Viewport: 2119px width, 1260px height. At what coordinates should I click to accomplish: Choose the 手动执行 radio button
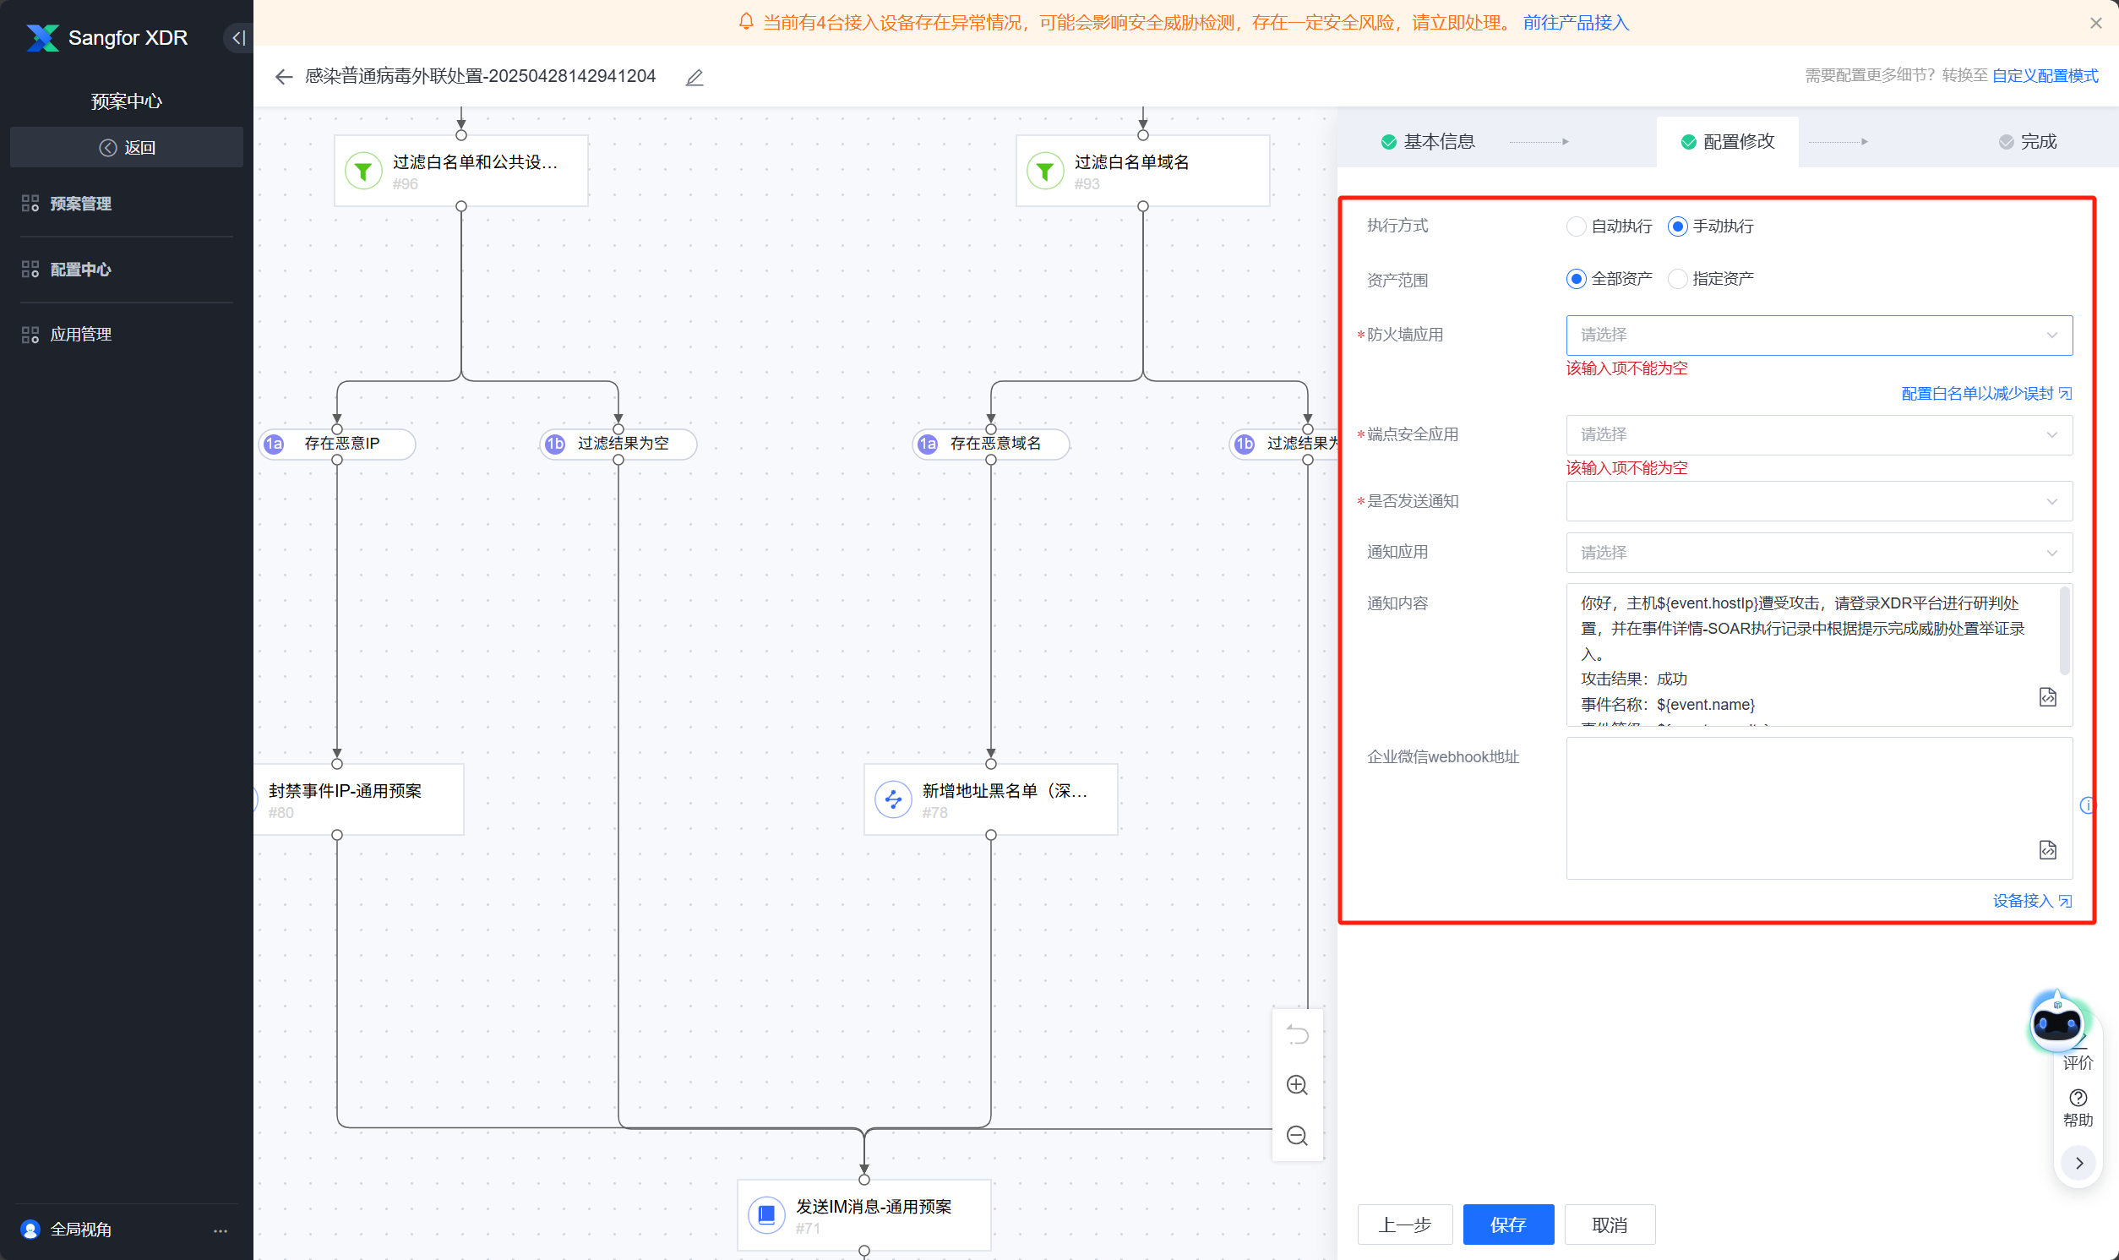tap(1677, 226)
